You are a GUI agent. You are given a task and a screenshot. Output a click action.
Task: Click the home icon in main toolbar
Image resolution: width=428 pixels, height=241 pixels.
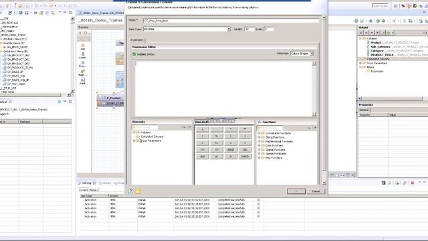tap(370, 21)
